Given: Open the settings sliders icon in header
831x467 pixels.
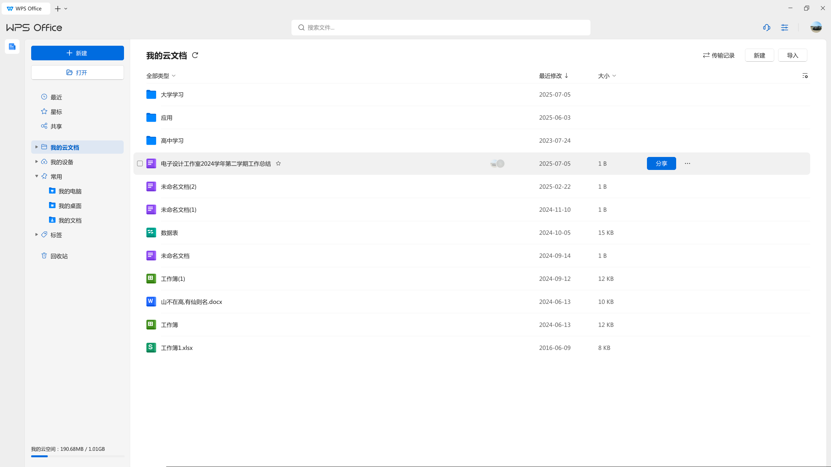Looking at the screenshot, I should click(785, 28).
